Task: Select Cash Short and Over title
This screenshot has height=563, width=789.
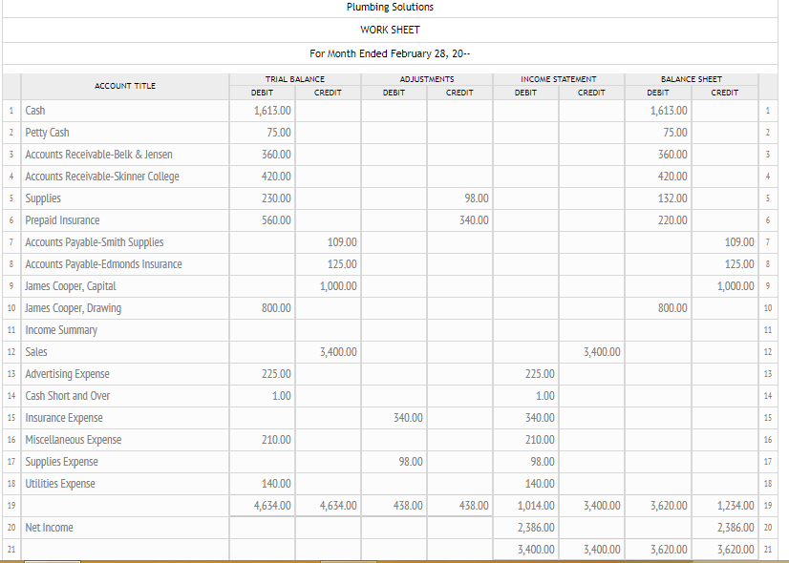Action: click(x=125, y=396)
